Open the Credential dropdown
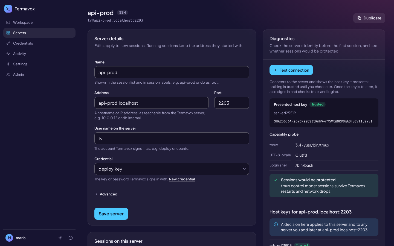 [172, 169]
